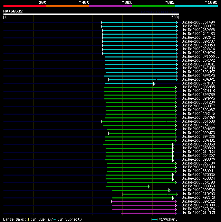This screenshot has width=221, height=222.
Task: Select the UniRef100_Q5D869 label
Action: 198,148
